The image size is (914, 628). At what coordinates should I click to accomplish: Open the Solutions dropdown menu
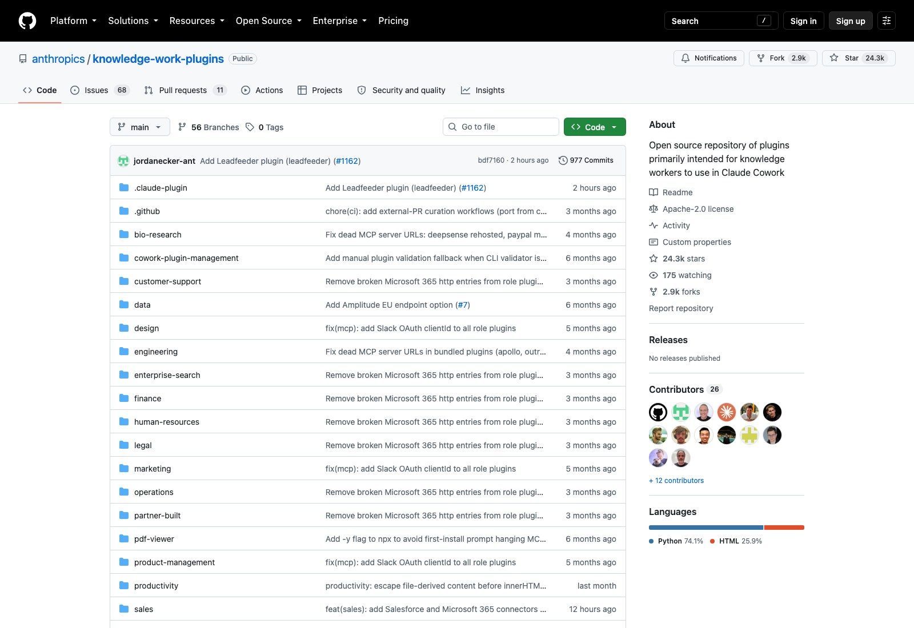tap(133, 21)
